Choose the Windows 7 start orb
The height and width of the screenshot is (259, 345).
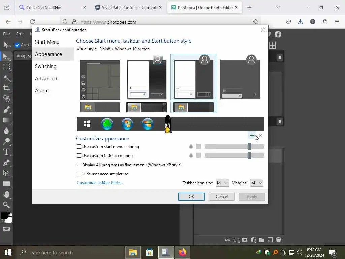coord(127,124)
